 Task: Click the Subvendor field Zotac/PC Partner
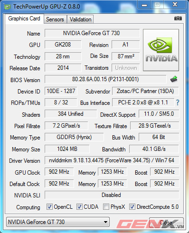pyautogui.click(x=145, y=91)
